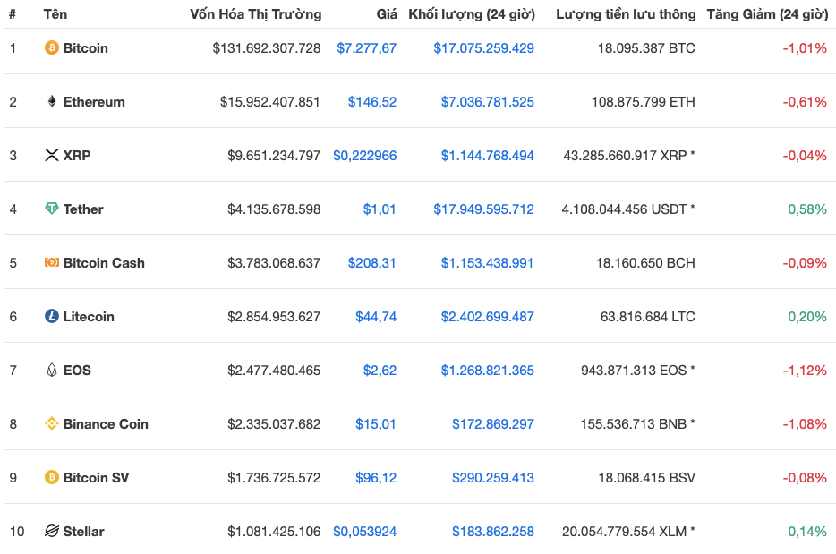The width and height of the screenshot is (836, 554).
Task: Select Litecoin market cap $2.854.953.627
Action: coord(274,317)
